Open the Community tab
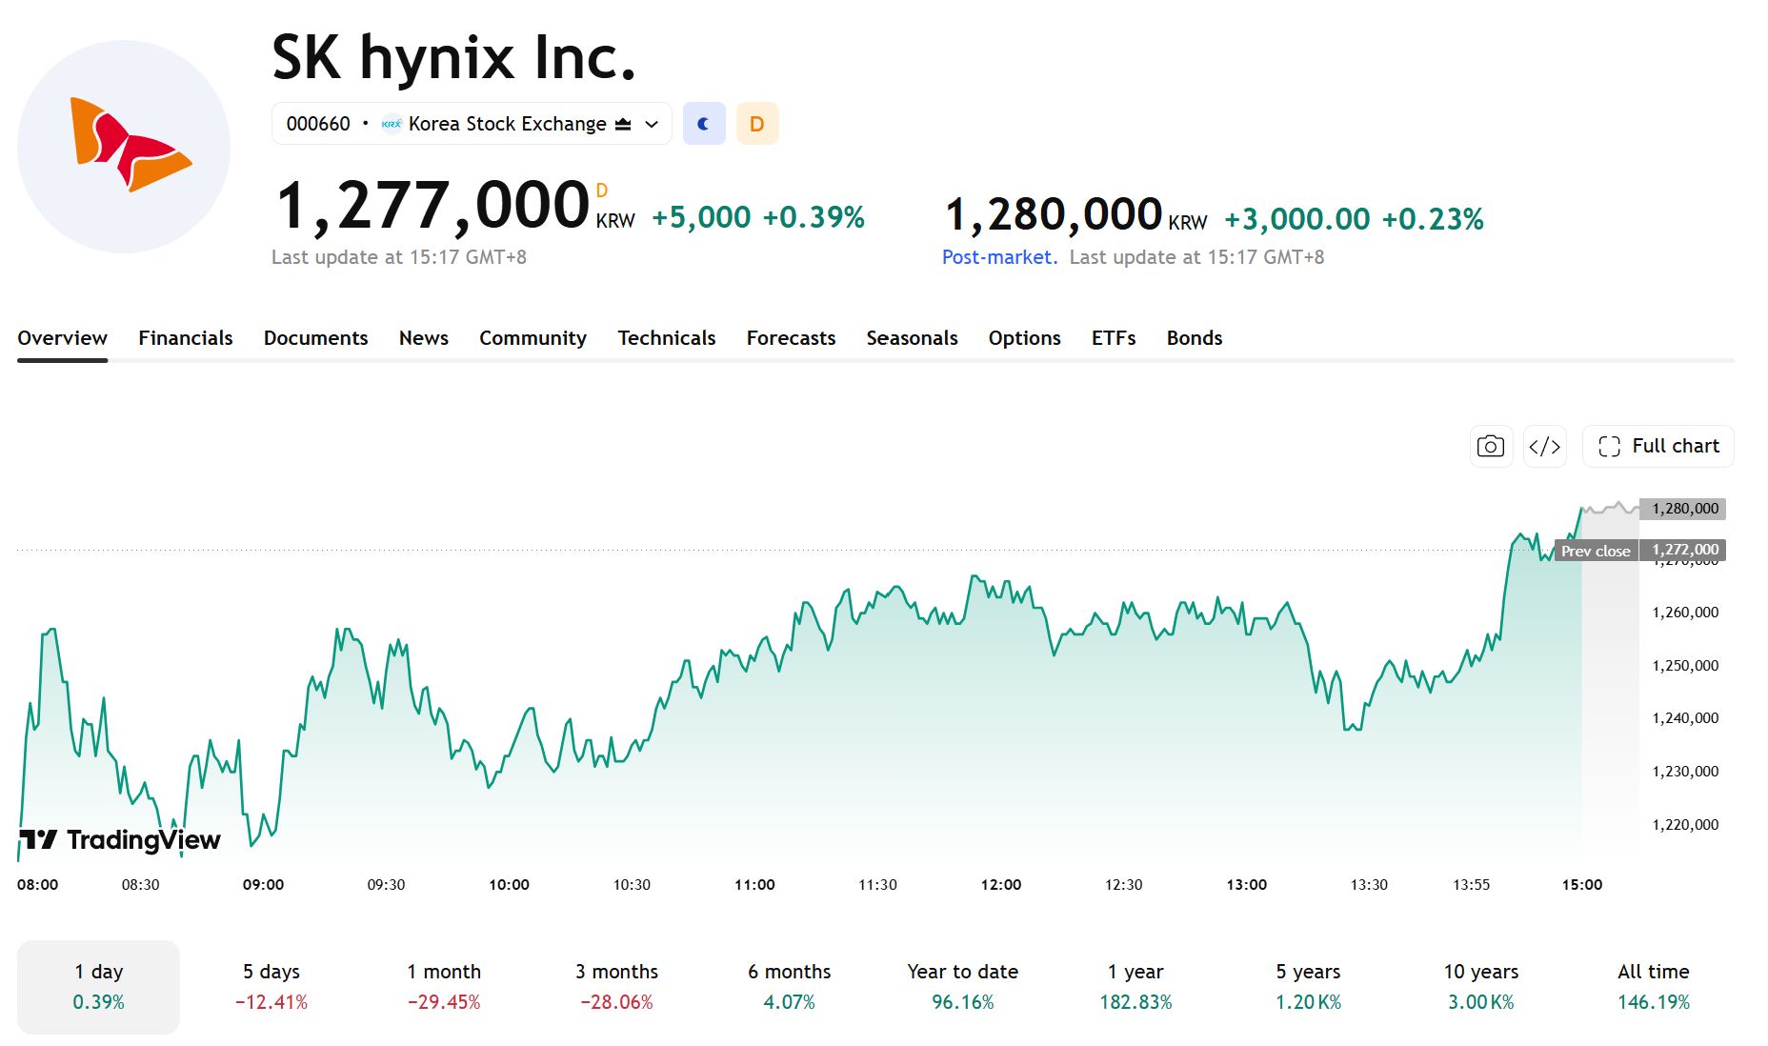Viewport: 1768px width, 1046px height. [532, 338]
